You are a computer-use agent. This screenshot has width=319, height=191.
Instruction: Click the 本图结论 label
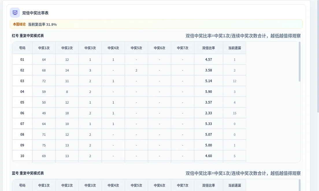tap(19, 24)
